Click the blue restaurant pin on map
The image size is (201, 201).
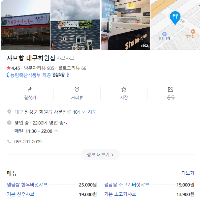click(x=175, y=18)
